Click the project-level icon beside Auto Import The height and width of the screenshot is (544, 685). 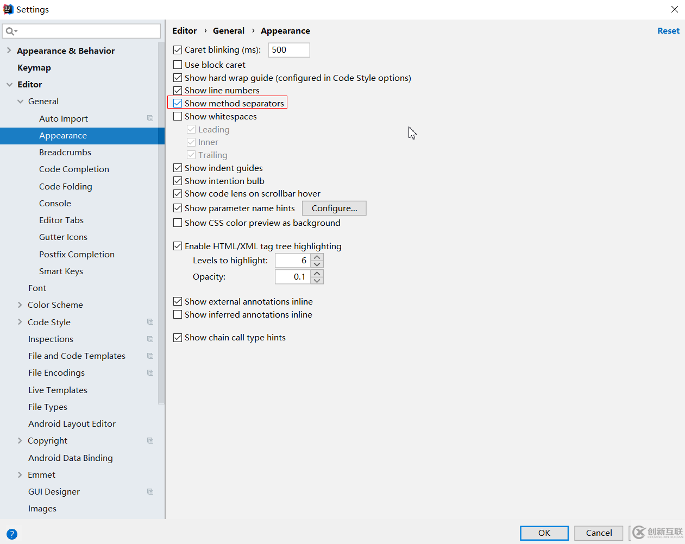[x=150, y=118]
